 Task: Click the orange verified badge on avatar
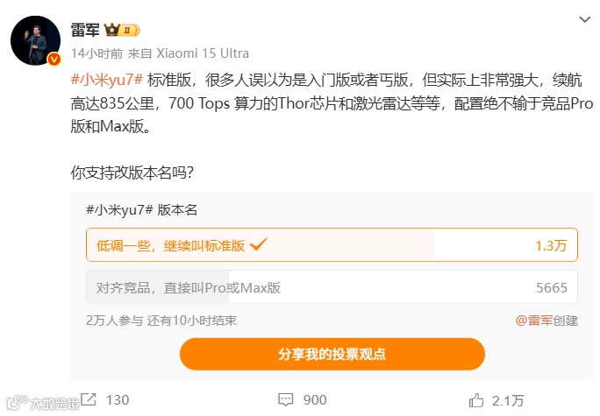tap(54, 59)
